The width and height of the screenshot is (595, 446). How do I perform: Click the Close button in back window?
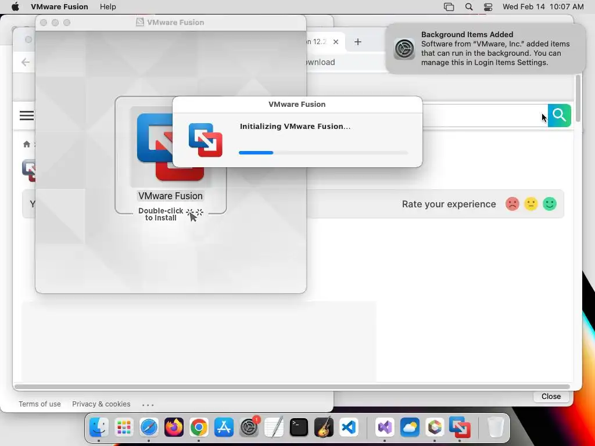pos(551,396)
